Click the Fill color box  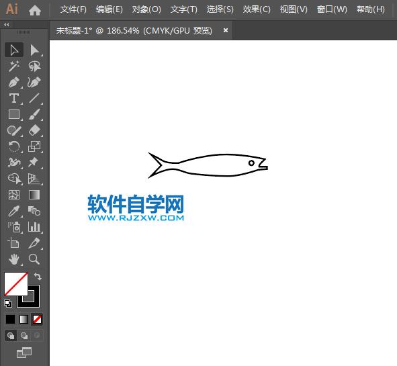tap(16, 284)
